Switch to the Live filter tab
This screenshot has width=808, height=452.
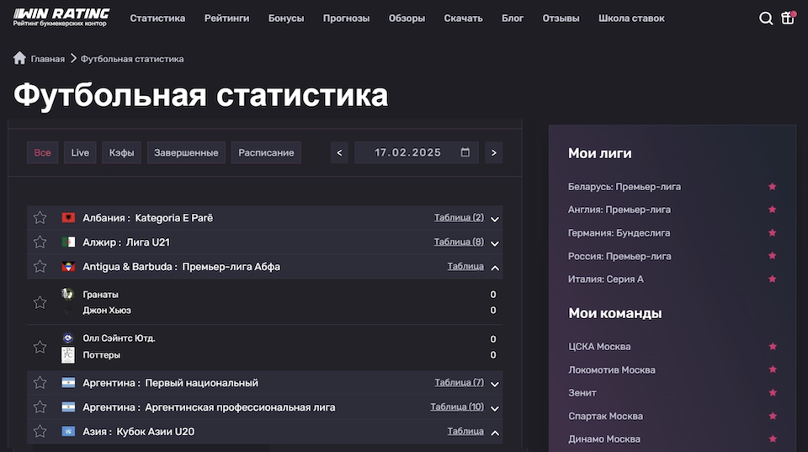[80, 152]
